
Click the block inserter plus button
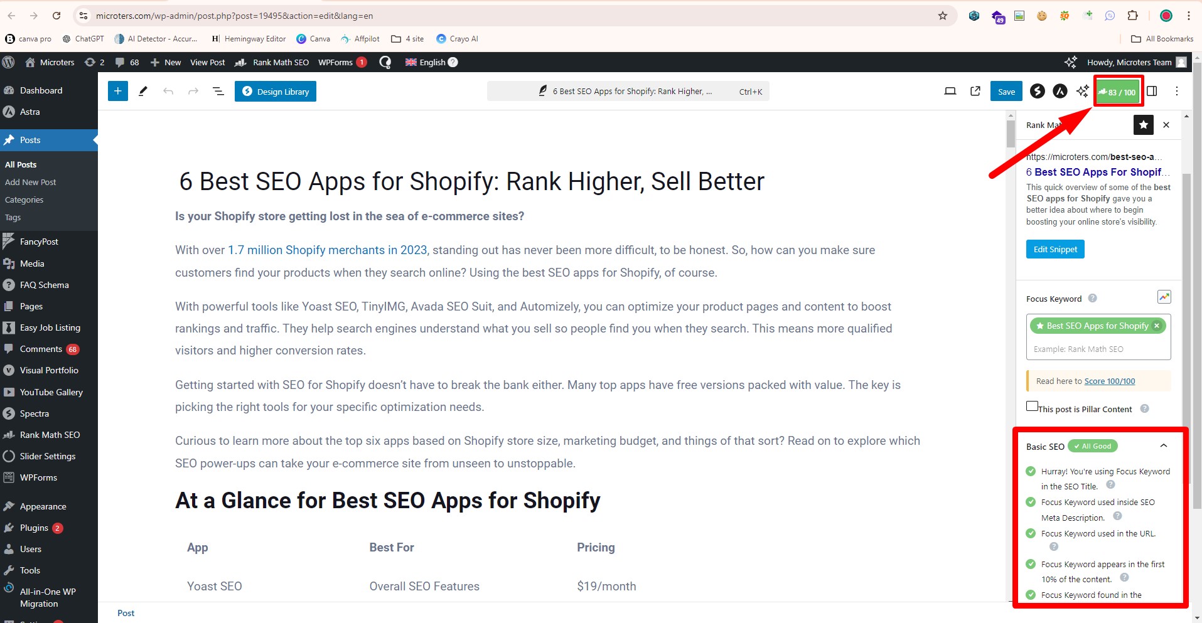pyautogui.click(x=117, y=92)
